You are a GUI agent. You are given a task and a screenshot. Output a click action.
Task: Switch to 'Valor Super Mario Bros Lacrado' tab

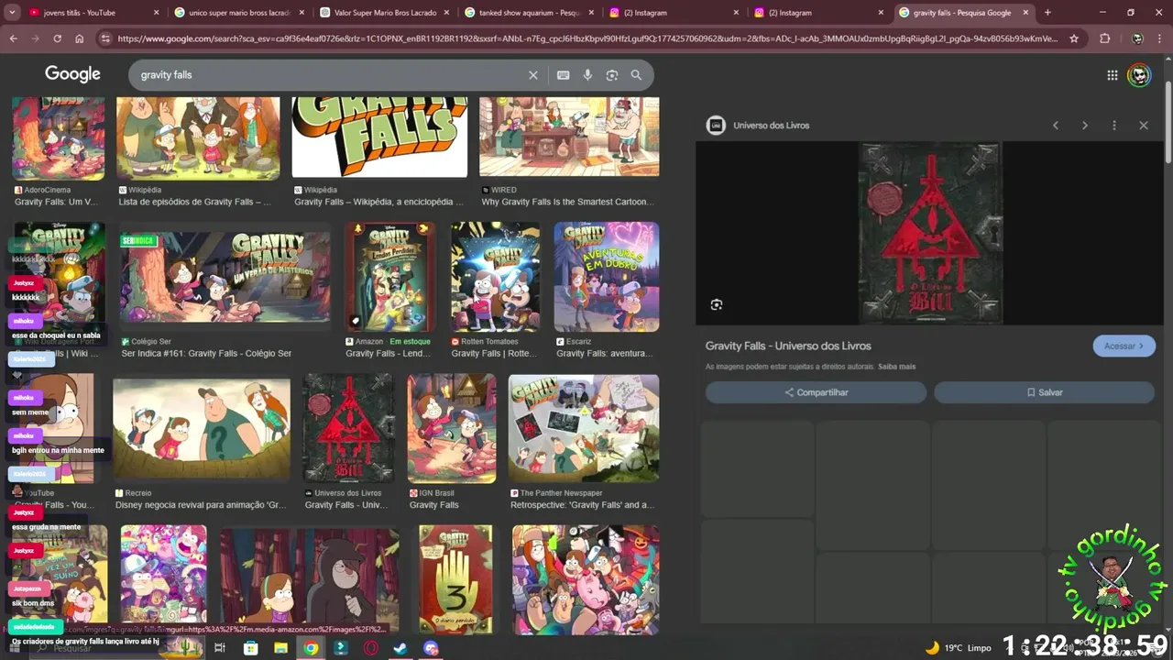[x=383, y=13]
